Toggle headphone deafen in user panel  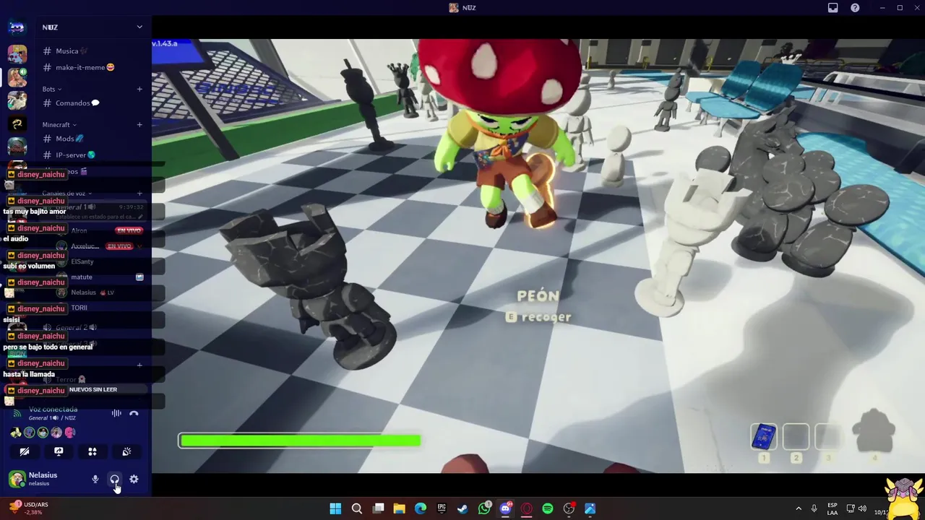click(114, 479)
